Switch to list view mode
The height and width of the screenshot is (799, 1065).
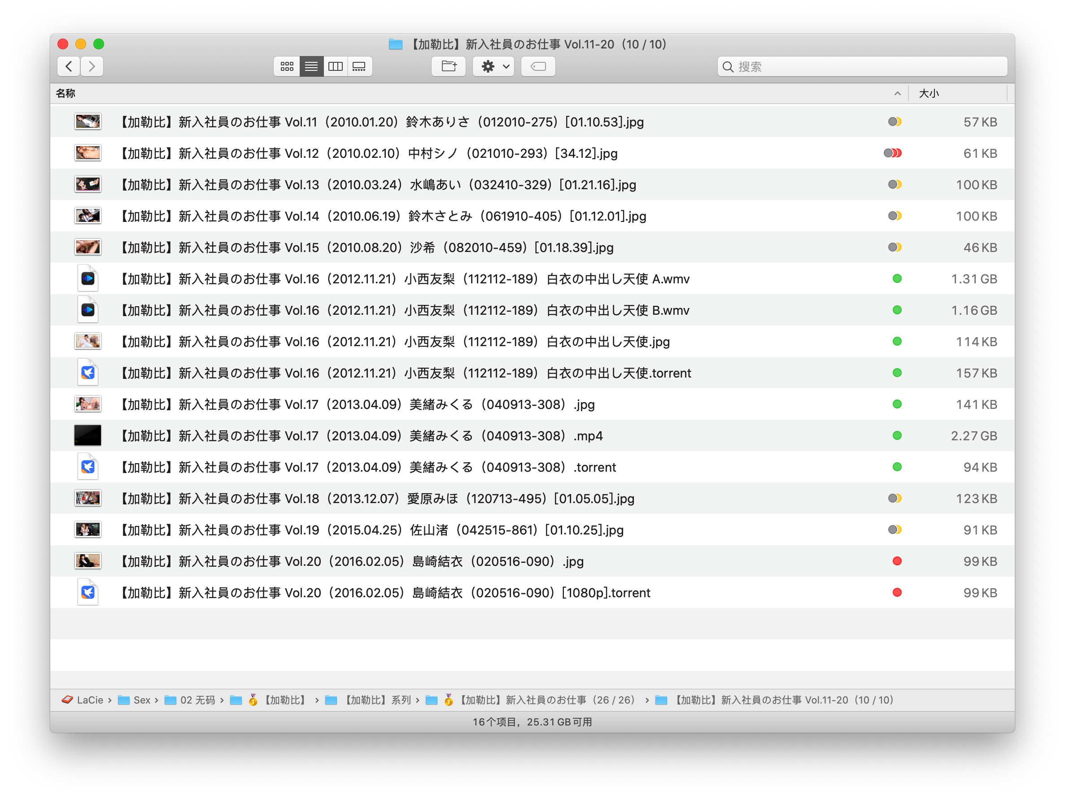[311, 66]
